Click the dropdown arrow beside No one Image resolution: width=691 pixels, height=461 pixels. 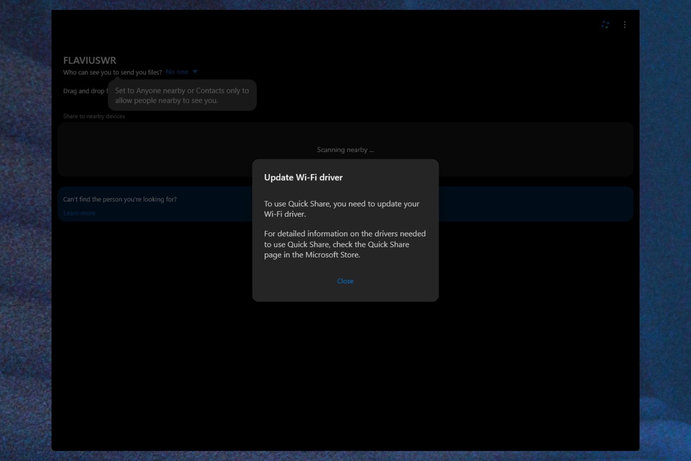[195, 72]
